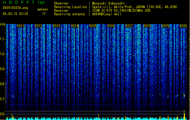Click the A504HB(yagi 4el) antenna text

tap(107, 14)
